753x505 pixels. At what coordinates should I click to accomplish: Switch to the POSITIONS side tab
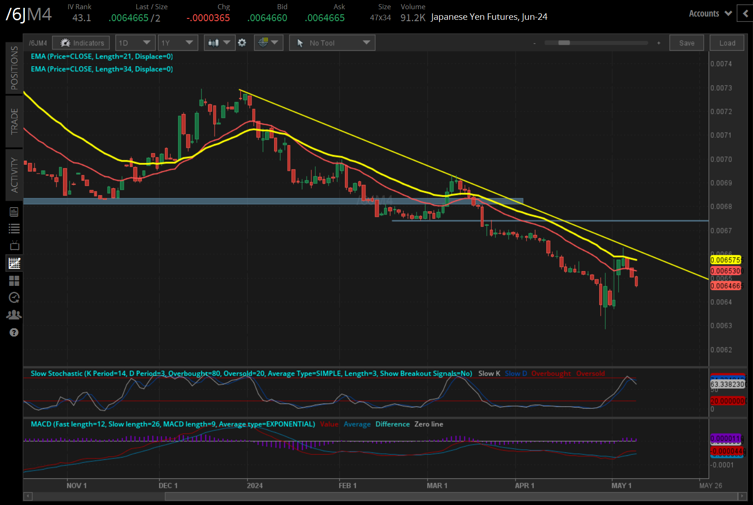[14, 68]
